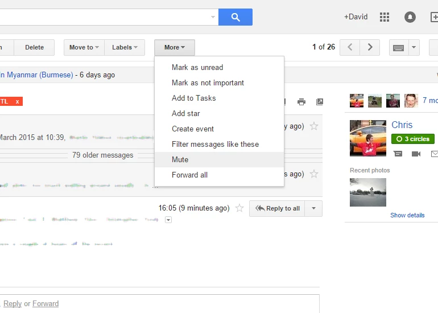Click the Delete button
The width and height of the screenshot is (438, 313).
pyautogui.click(x=34, y=47)
